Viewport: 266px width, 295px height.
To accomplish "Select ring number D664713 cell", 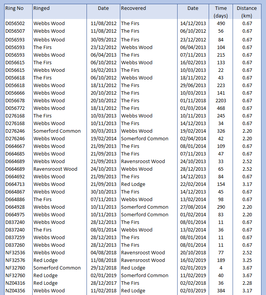I will coord(16,184).
